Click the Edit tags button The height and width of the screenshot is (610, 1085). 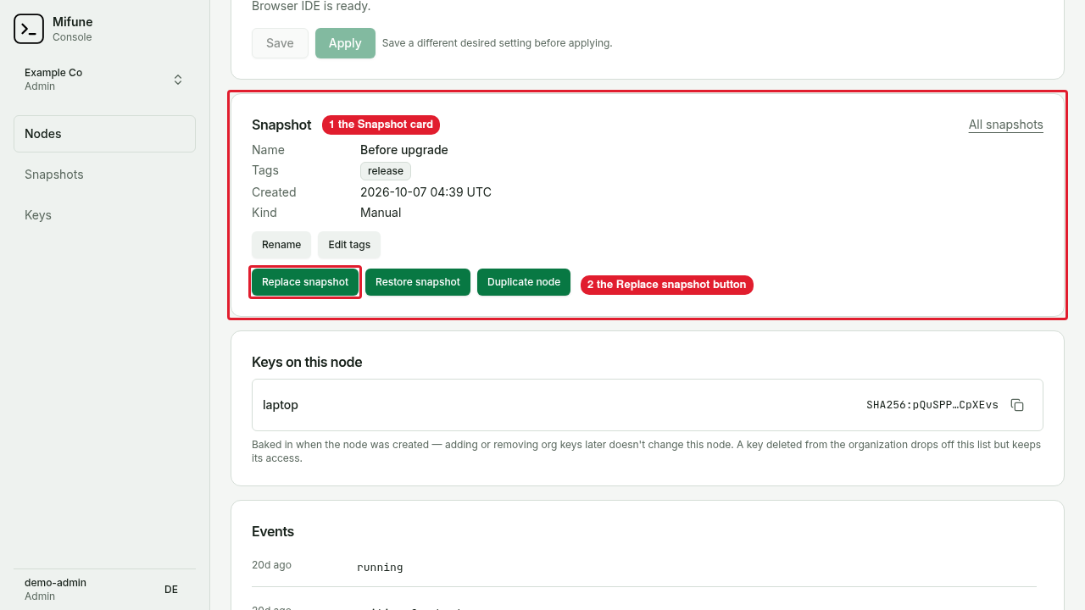pyautogui.click(x=349, y=245)
